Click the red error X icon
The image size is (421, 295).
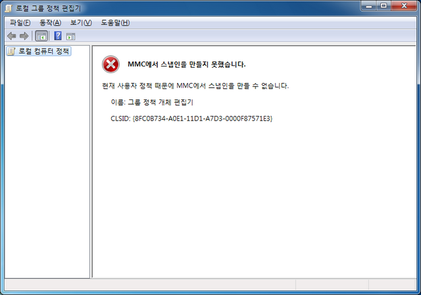[x=111, y=65]
